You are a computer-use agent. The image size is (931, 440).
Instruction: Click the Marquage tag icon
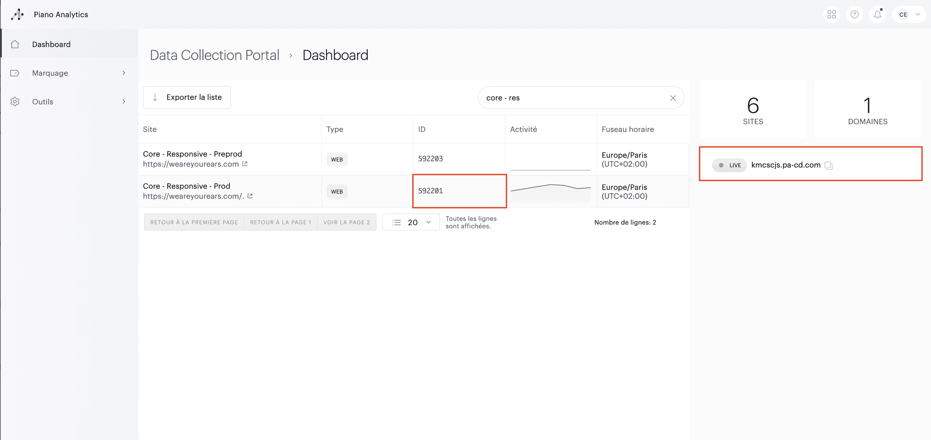point(15,73)
